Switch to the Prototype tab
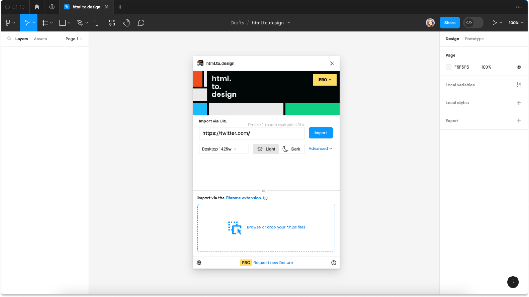529x297 pixels. [x=474, y=39]
